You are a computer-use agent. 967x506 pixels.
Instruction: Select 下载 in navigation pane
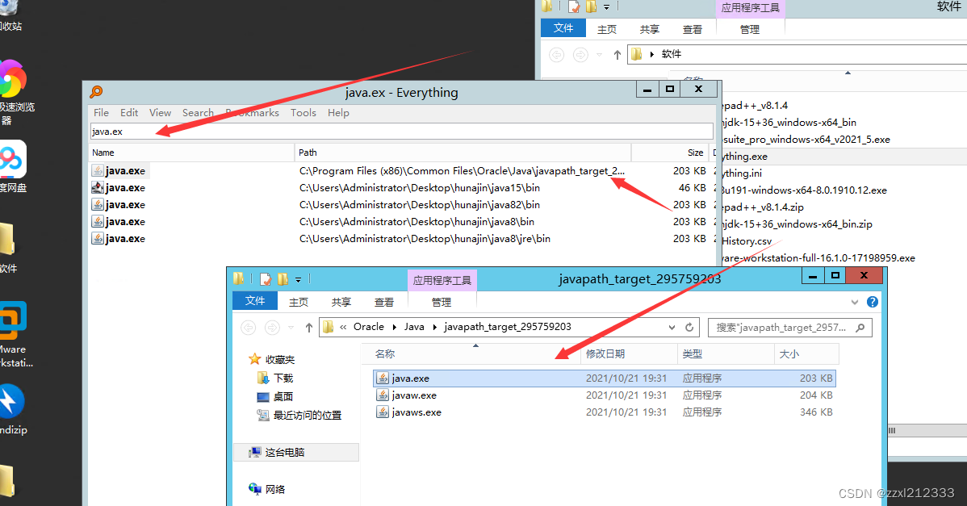275,378
